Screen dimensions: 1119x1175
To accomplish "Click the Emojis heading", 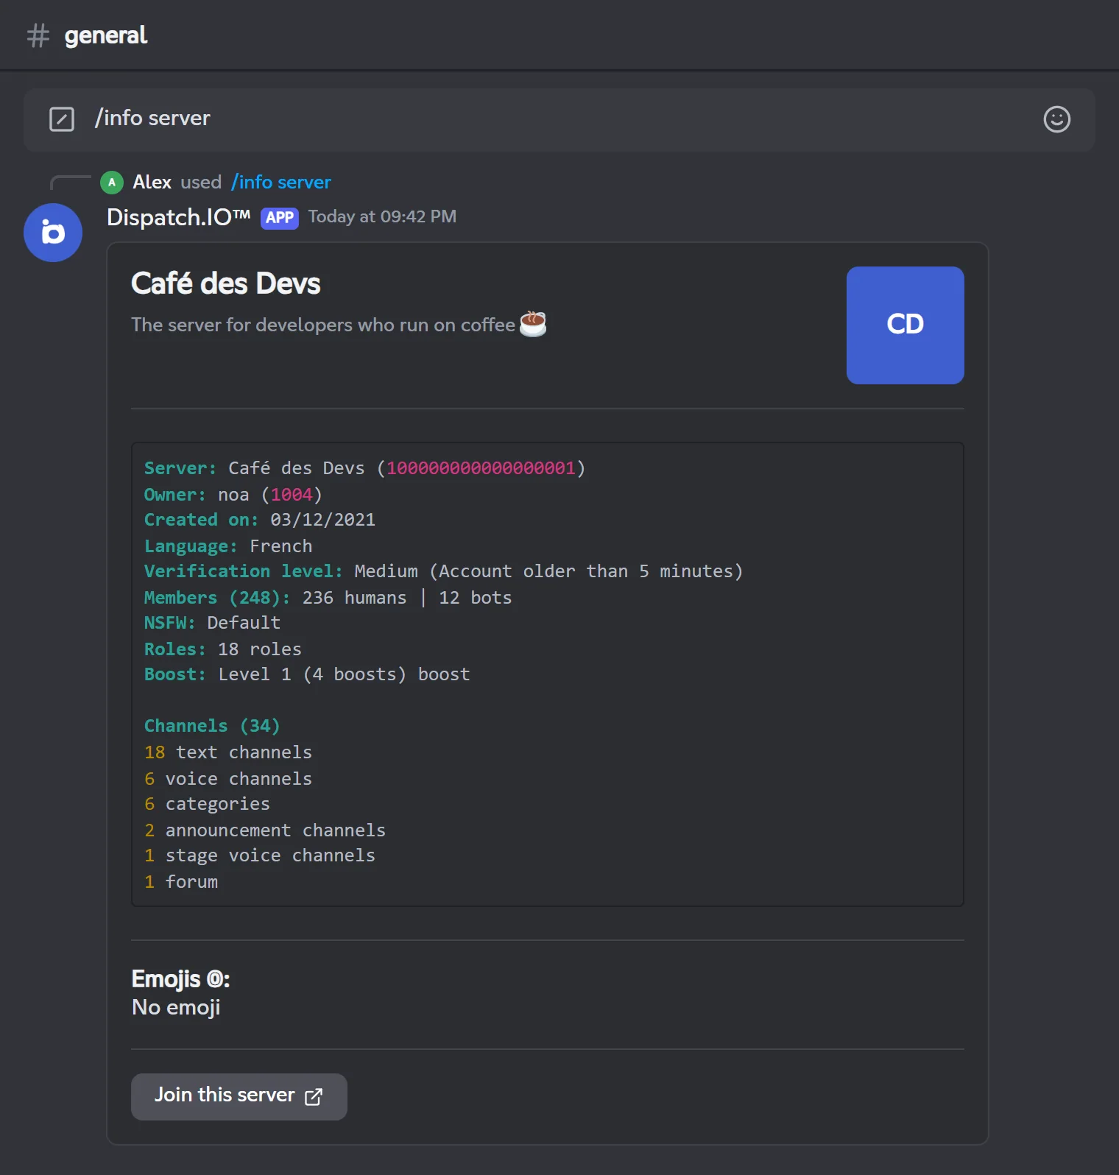I will click(181, 979).
